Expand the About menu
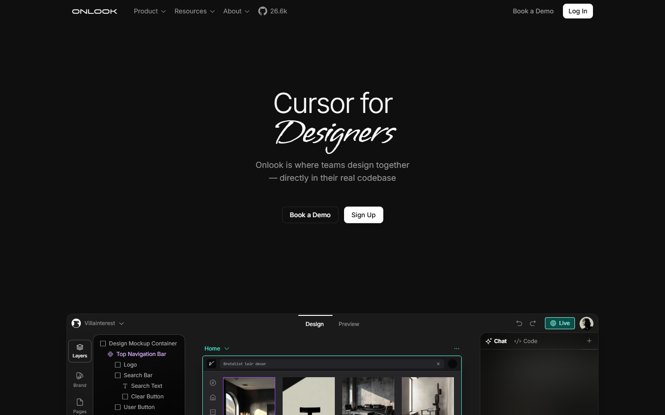The image size is (665, 415). tap(236, 11)
